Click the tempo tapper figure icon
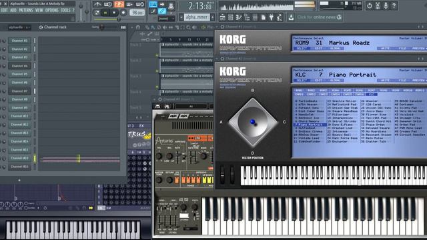The width and height of the screenshot is (427, 240). (280, 17)
